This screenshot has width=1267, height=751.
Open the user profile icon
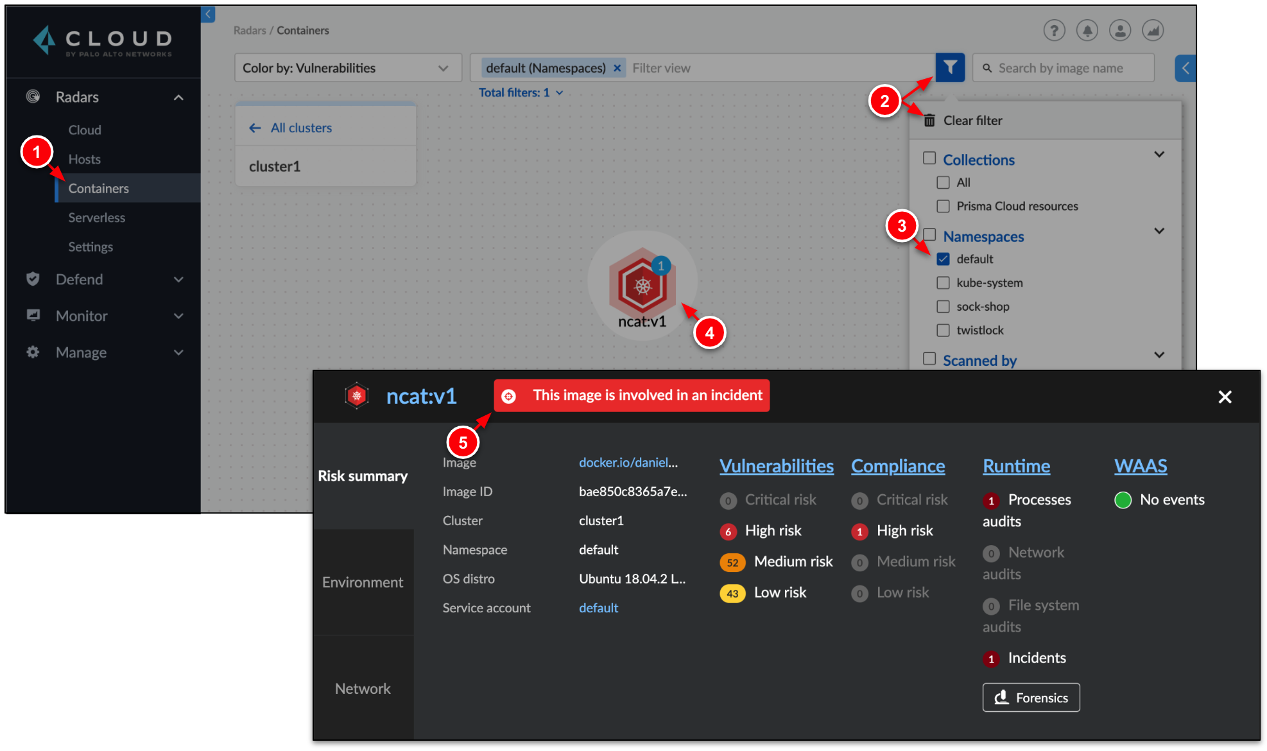pos(1120,30)
